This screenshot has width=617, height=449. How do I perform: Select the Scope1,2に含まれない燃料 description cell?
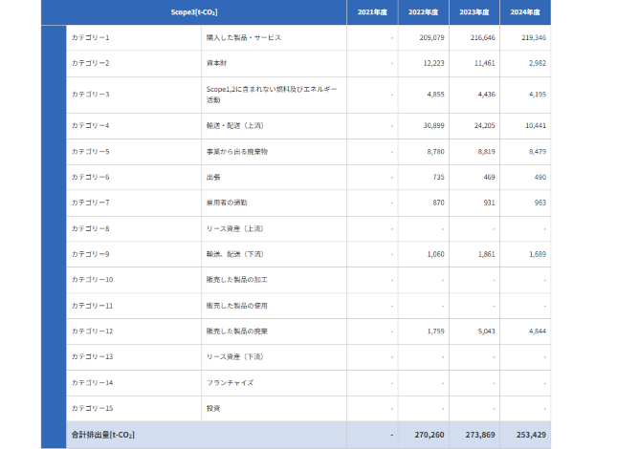click(x=272, y=95)
